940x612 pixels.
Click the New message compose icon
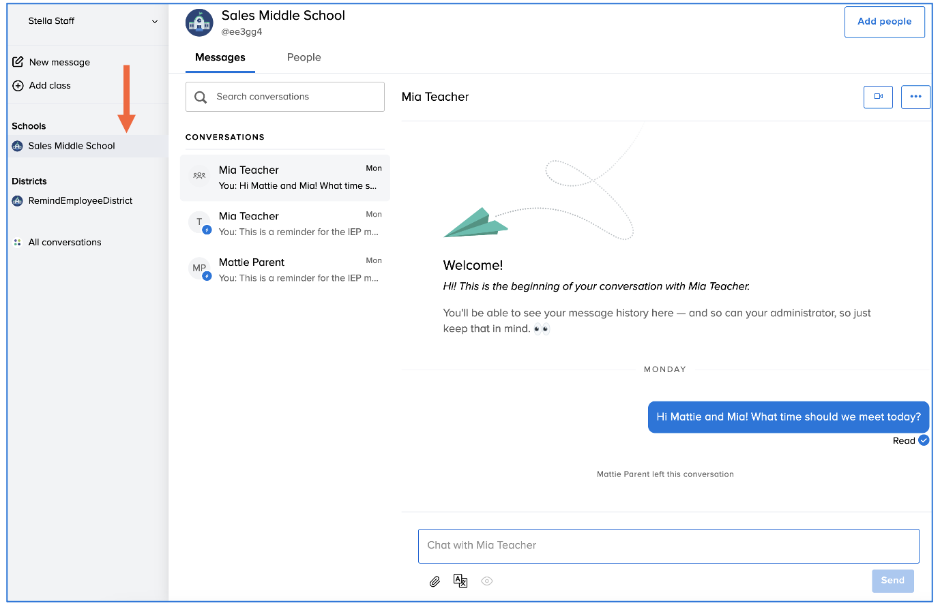(x=18, y=62)
